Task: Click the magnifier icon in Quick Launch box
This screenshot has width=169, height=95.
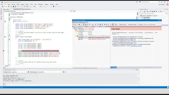Action: tap(159, 2)
